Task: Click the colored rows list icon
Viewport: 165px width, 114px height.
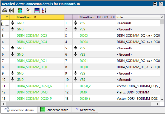Action: pyautogui.click(x=37, y=10)
